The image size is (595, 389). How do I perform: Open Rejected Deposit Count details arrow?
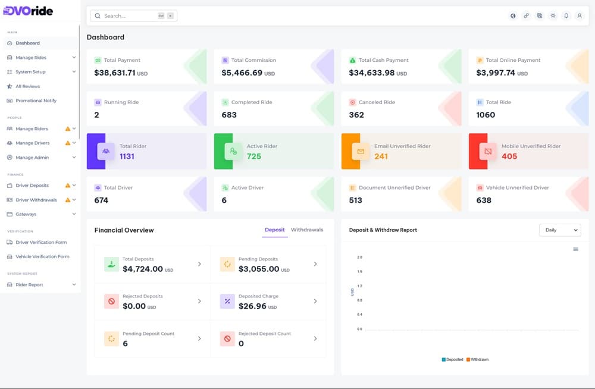[x=315, y=338]
